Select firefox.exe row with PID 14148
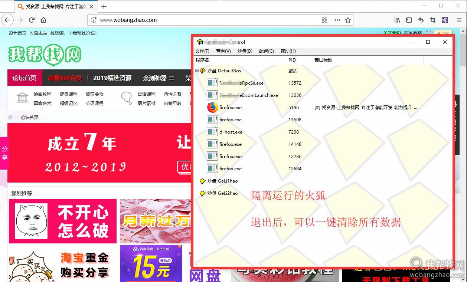The height and width of the screenshot is (282, 467). [x=323, y=144]
